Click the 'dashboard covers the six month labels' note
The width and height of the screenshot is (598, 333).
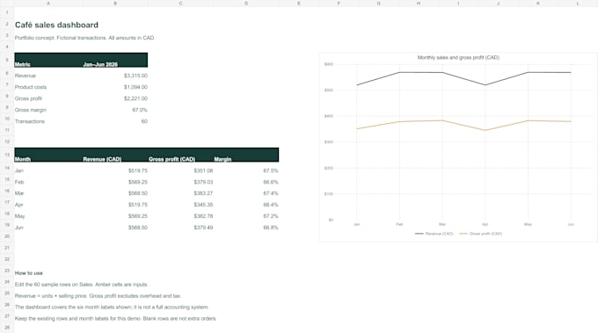[x=112, y=308]
